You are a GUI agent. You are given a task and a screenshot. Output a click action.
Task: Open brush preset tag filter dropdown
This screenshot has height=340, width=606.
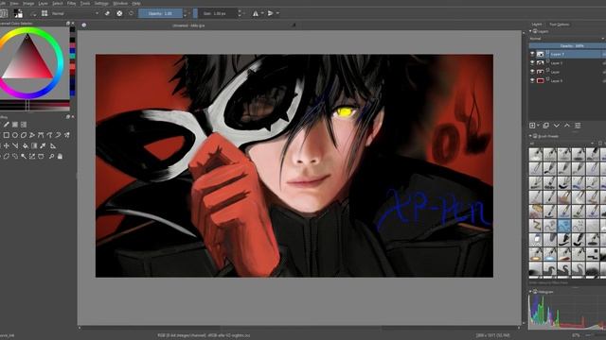pyautogui.click(x=561, y=144)
